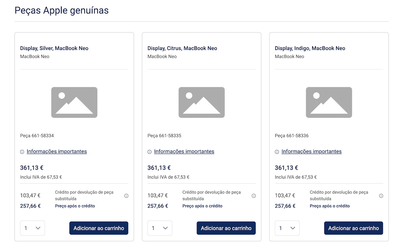
Task: Open Informações importantes link for Indigo display
Action: pyautogui.click(x=311, y=151)
